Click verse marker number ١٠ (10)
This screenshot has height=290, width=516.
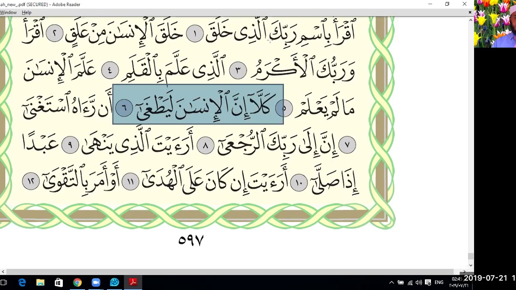point(299,182)
